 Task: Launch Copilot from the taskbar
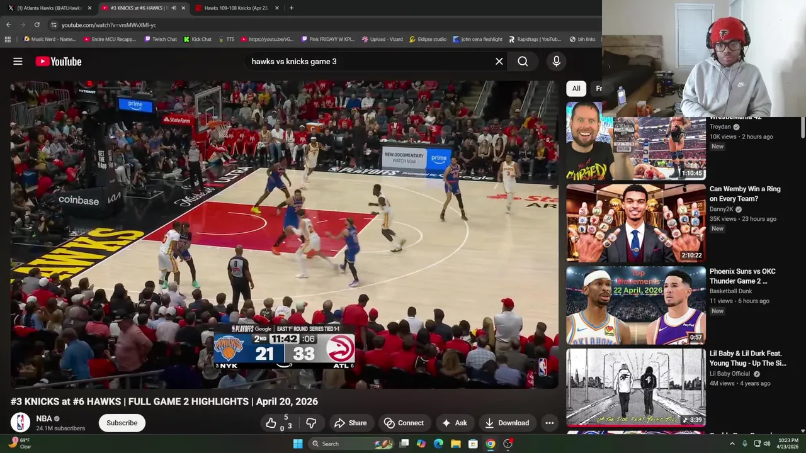pyautogui.click(x=421, y=444)
